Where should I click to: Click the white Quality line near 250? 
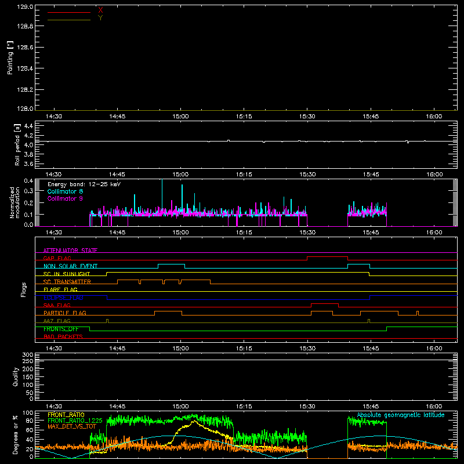tap(246, 360)
